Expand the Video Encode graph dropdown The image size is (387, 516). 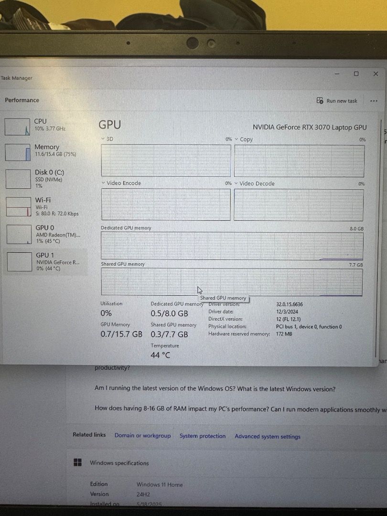pyautogui.click(x=103, y=183)
